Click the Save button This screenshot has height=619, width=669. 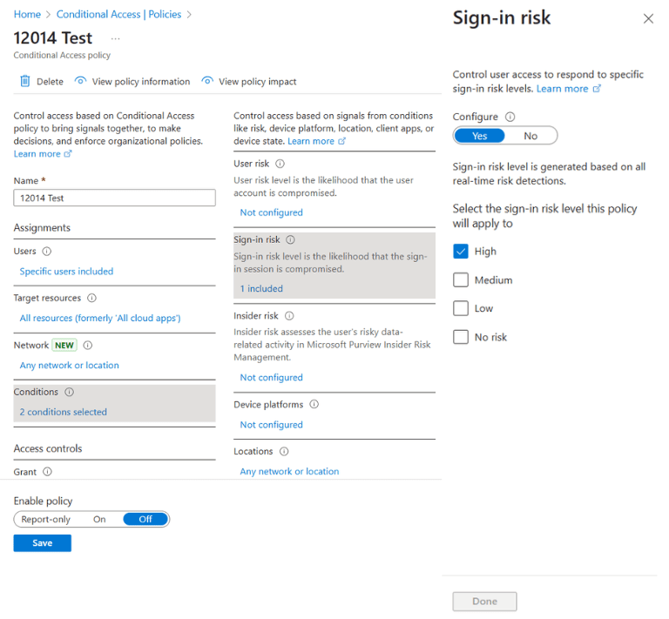click(x=42, y=543)
